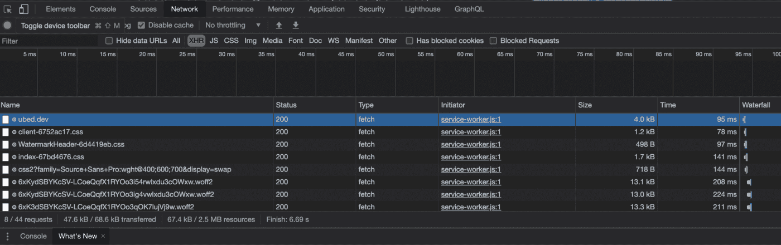
Task: Switch to the Elements tab
Action: coord(61,9)
